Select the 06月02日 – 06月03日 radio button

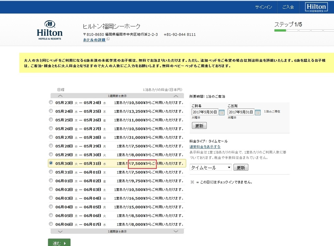(x=51, y=189)
